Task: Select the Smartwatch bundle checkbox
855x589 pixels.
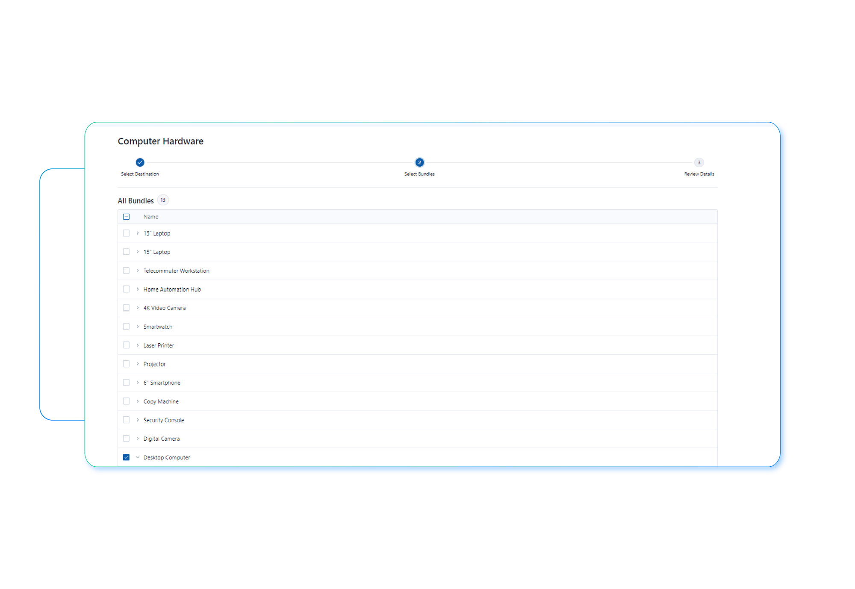Action: pyautogui.click(x=126, y=327)
